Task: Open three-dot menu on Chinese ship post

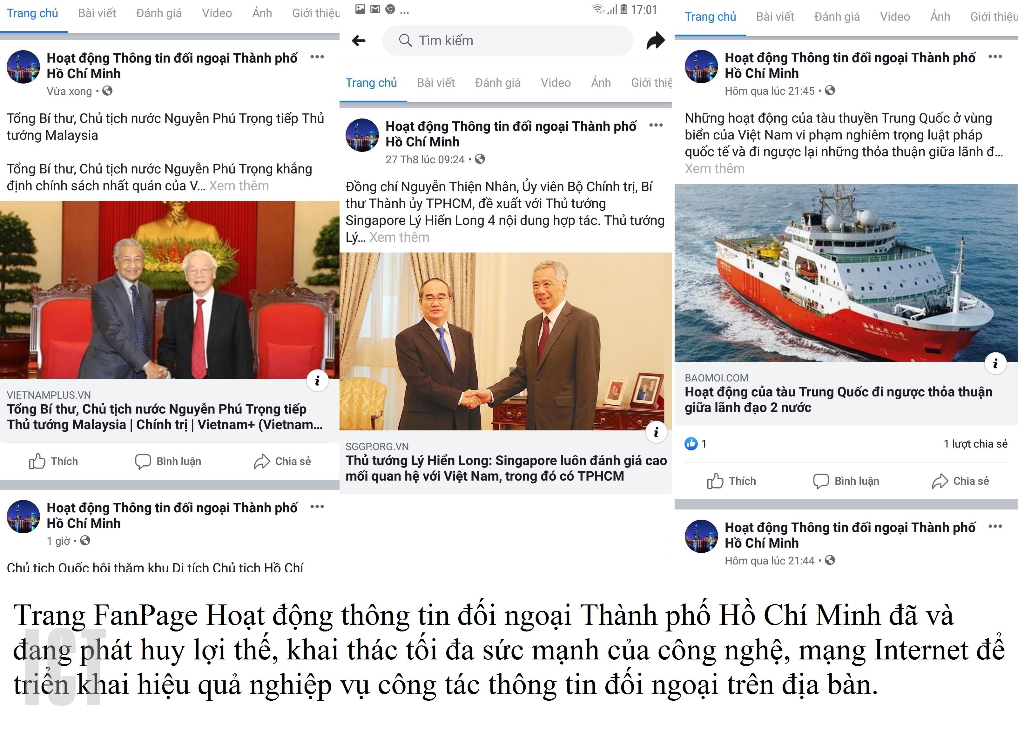Action: (995, 57)
